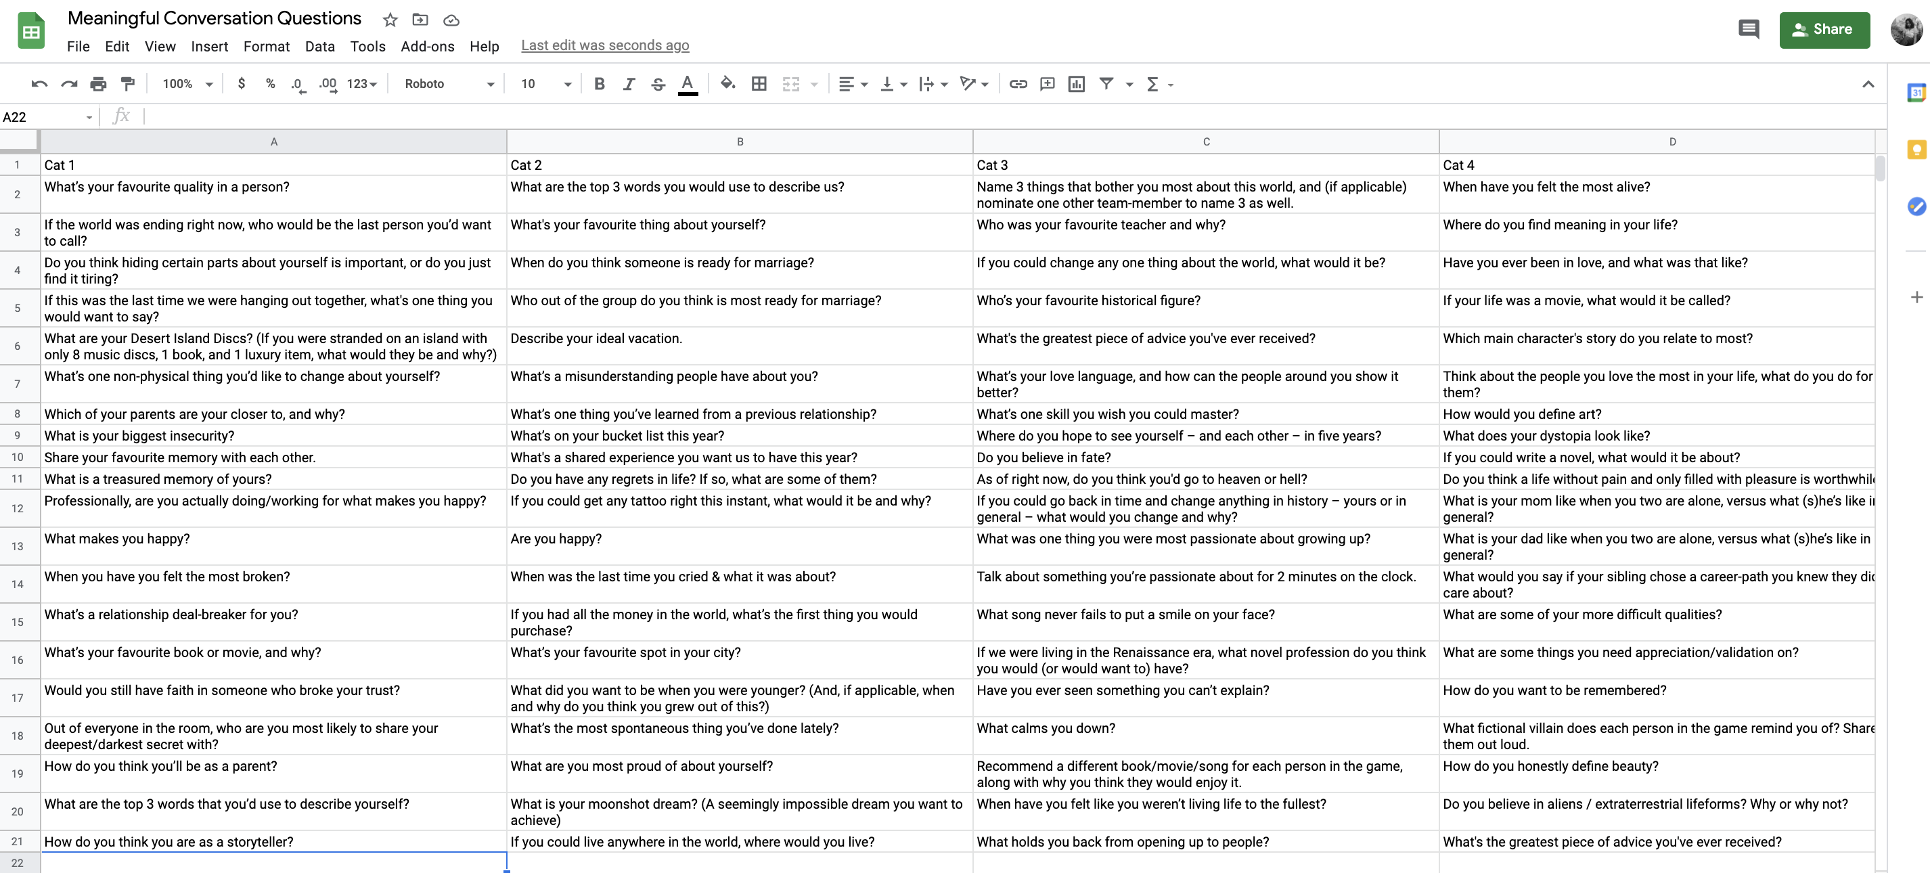Open the Roboto font dropdown
This screenshot has width=1930, height=873.
click(449, 84)
